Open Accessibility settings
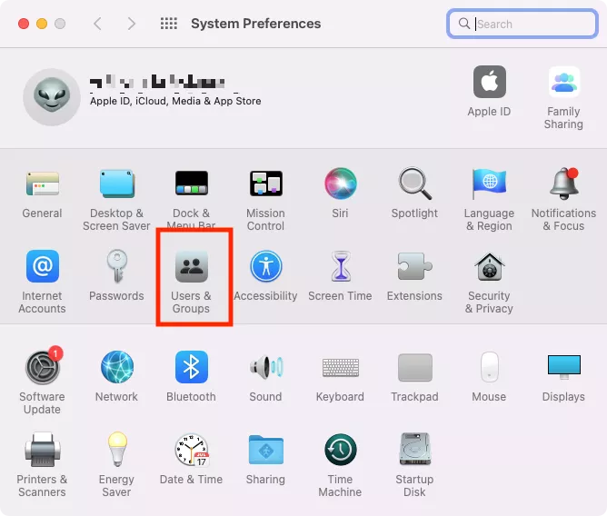607x516 pixels. pyautogui.click(x=265, y=267)
